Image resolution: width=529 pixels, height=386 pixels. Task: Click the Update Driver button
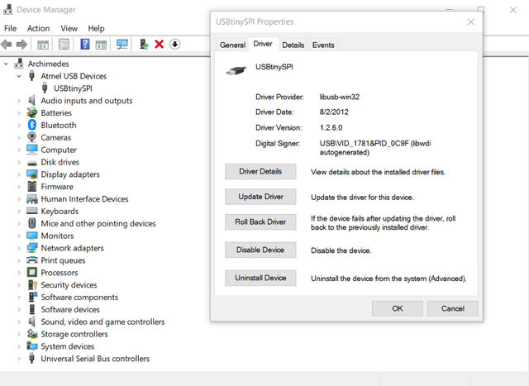pyautogui.click(x=260, y=197)
